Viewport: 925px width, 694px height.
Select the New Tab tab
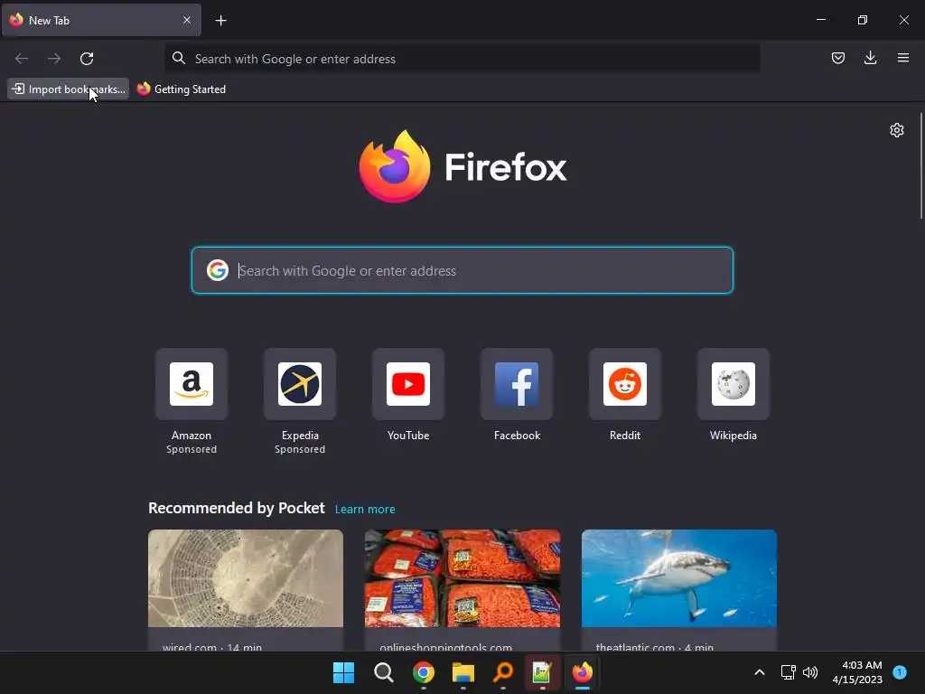click(101, 20)
